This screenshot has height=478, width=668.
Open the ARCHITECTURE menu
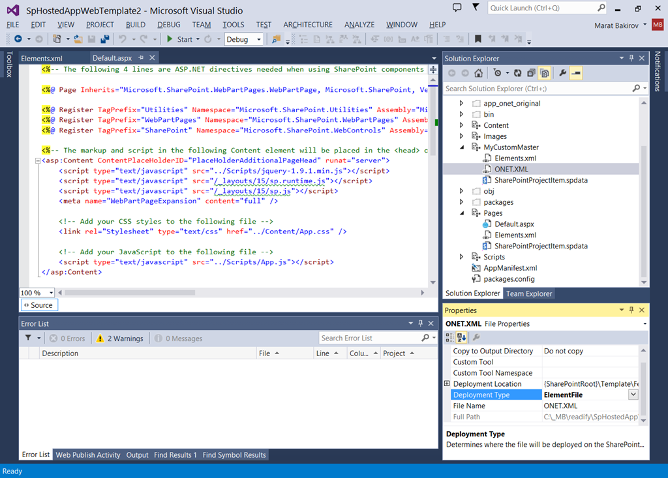pos(308,25)
